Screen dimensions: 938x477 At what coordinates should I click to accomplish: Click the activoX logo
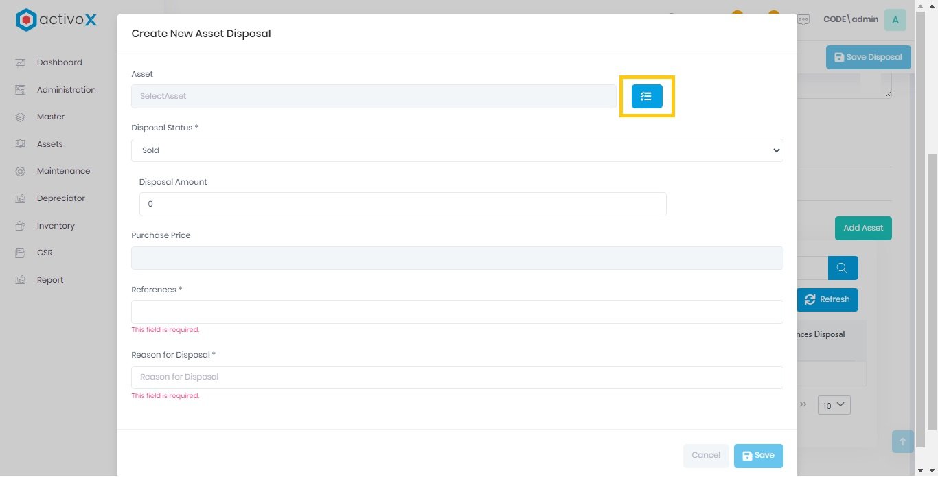[56, 20]
